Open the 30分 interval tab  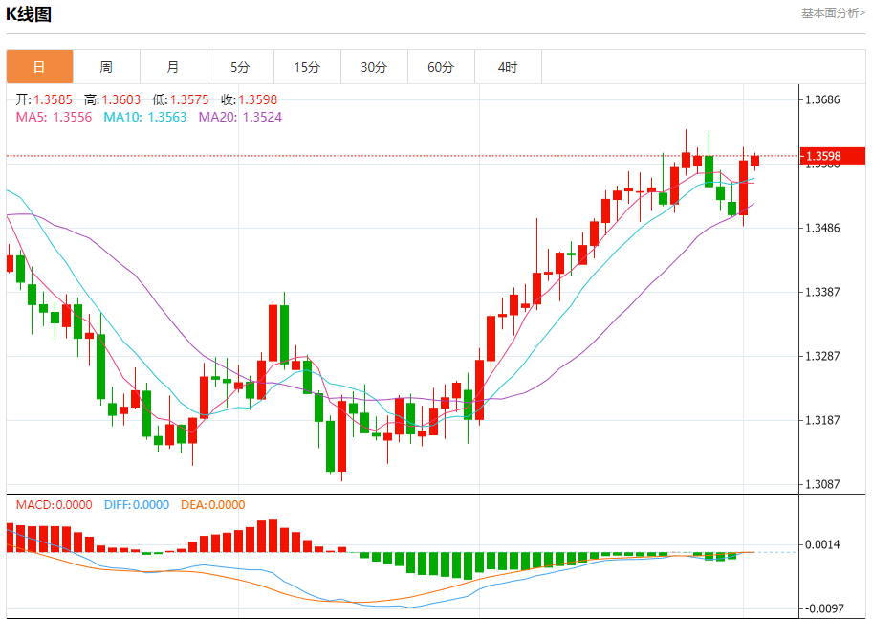tap(374, 67)
